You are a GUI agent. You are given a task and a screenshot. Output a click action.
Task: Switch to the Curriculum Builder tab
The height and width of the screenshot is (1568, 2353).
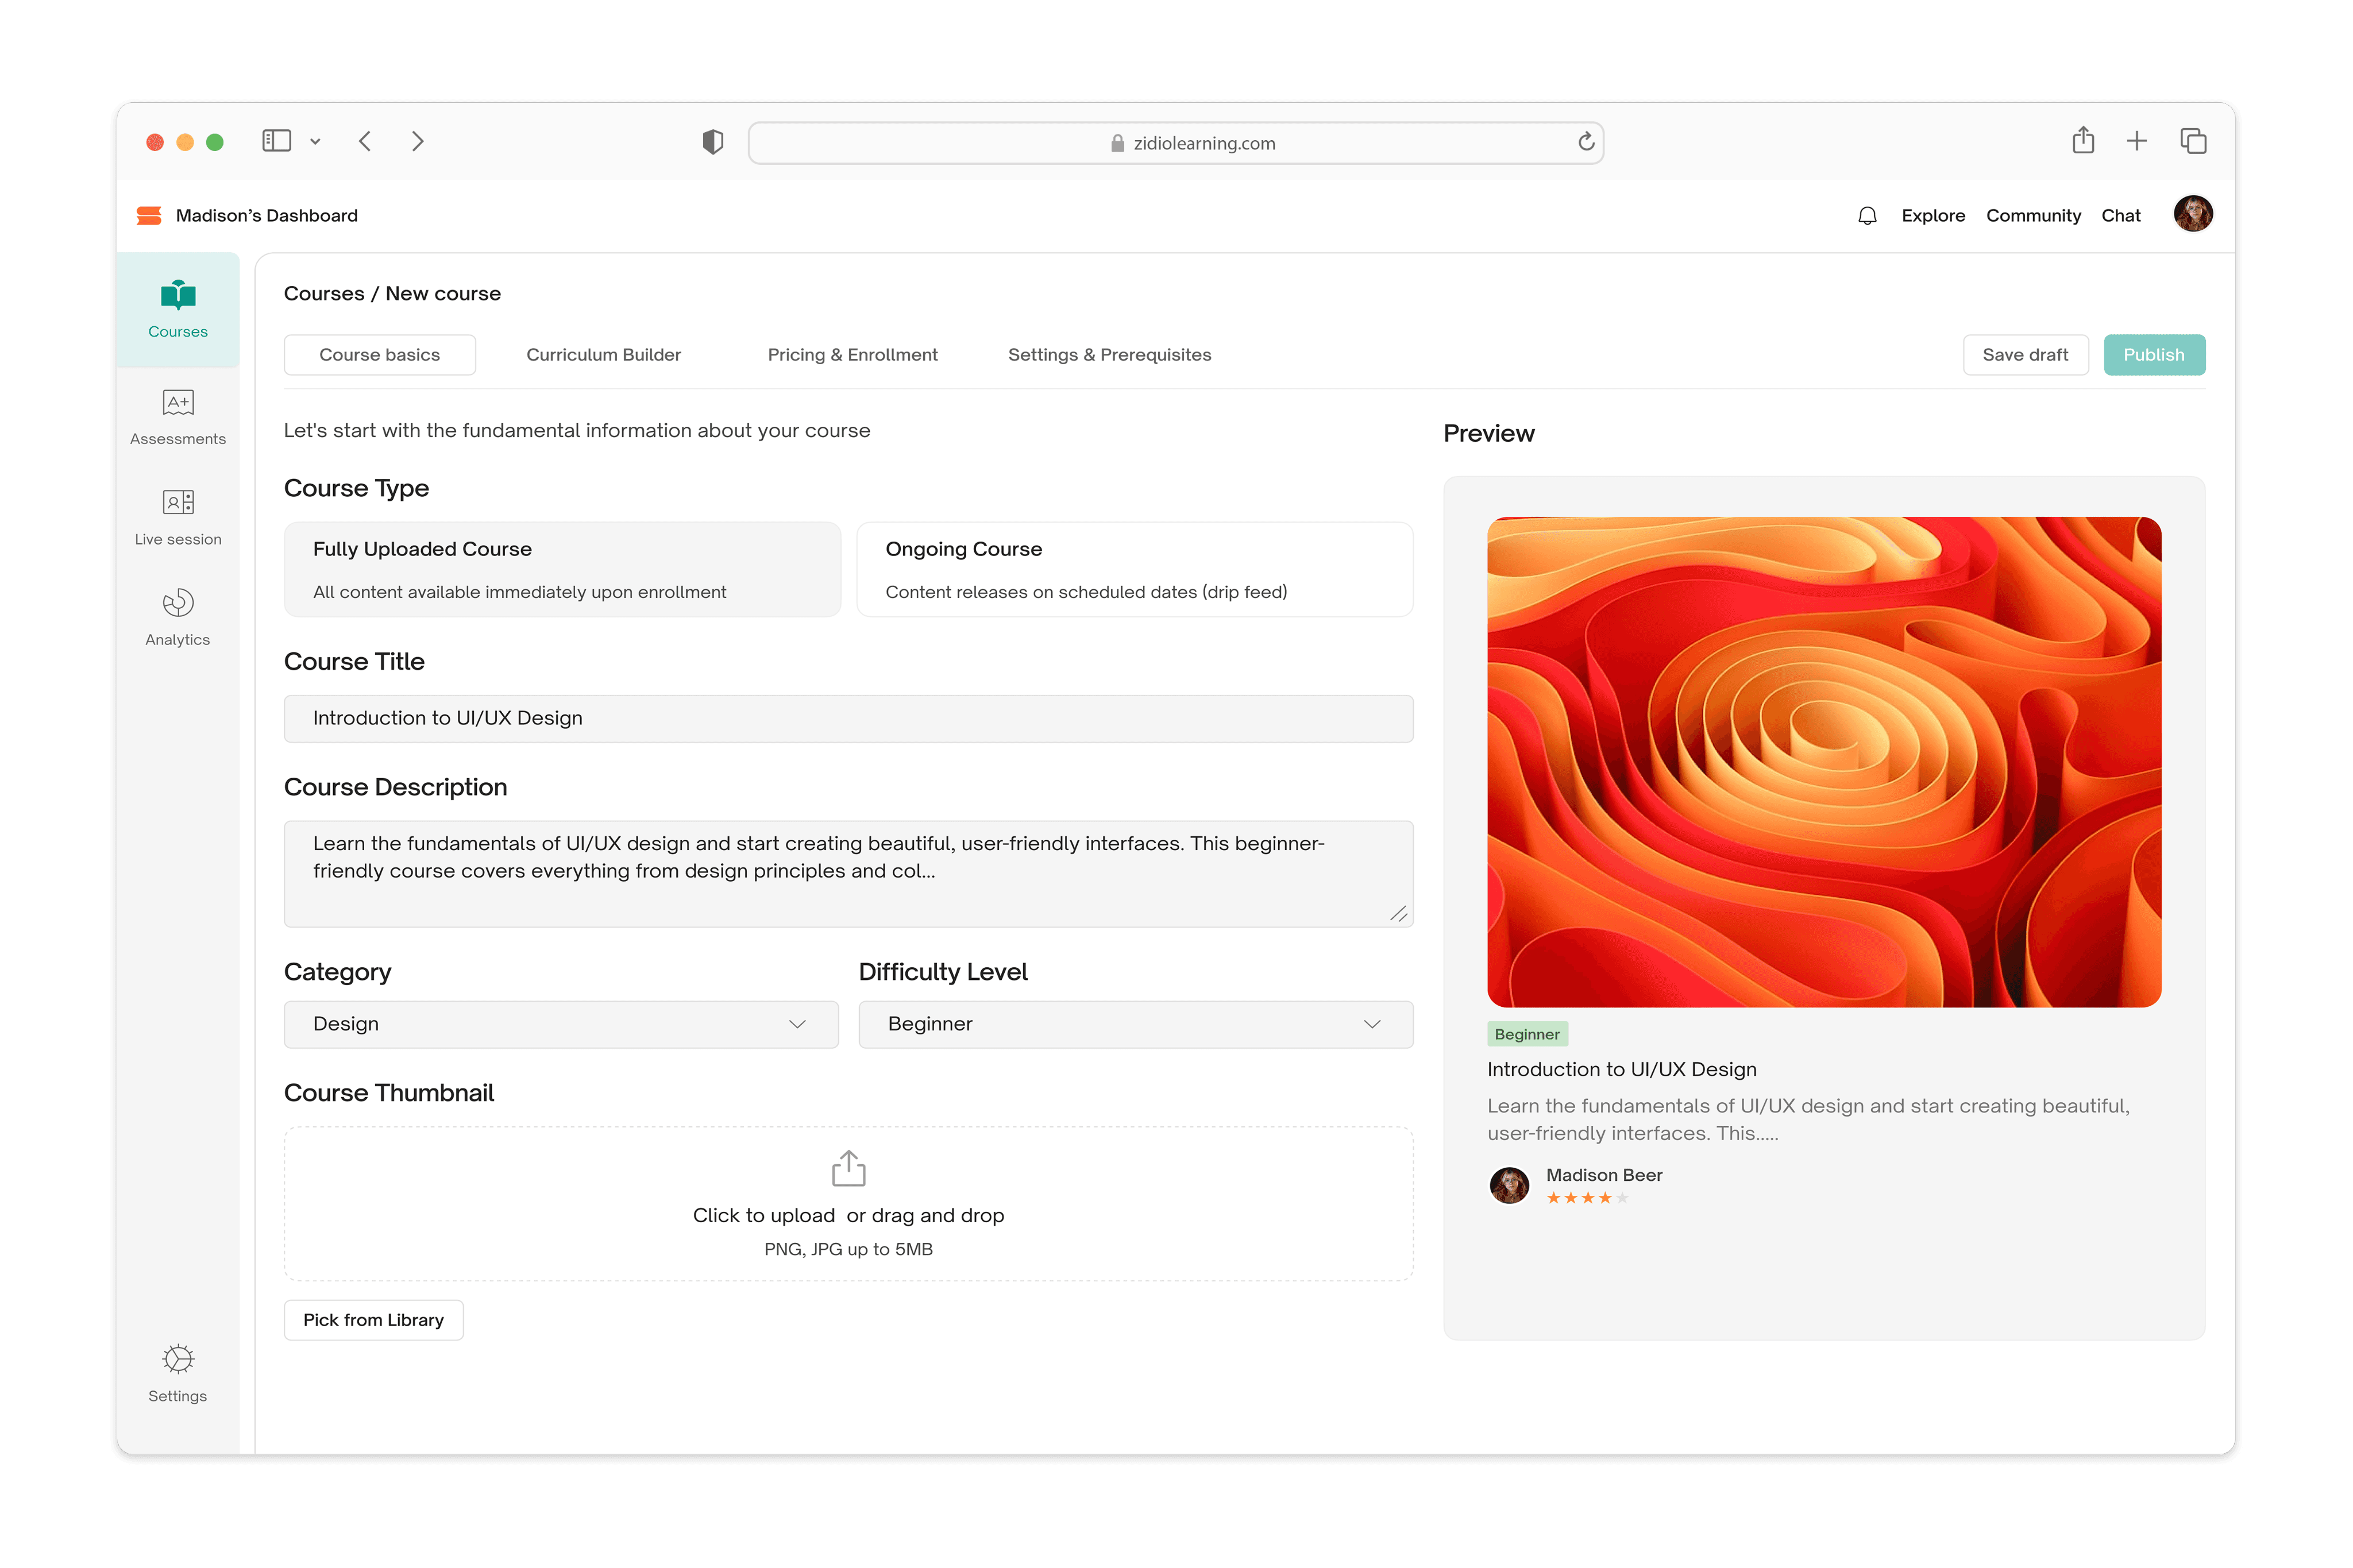pos(603,354)
